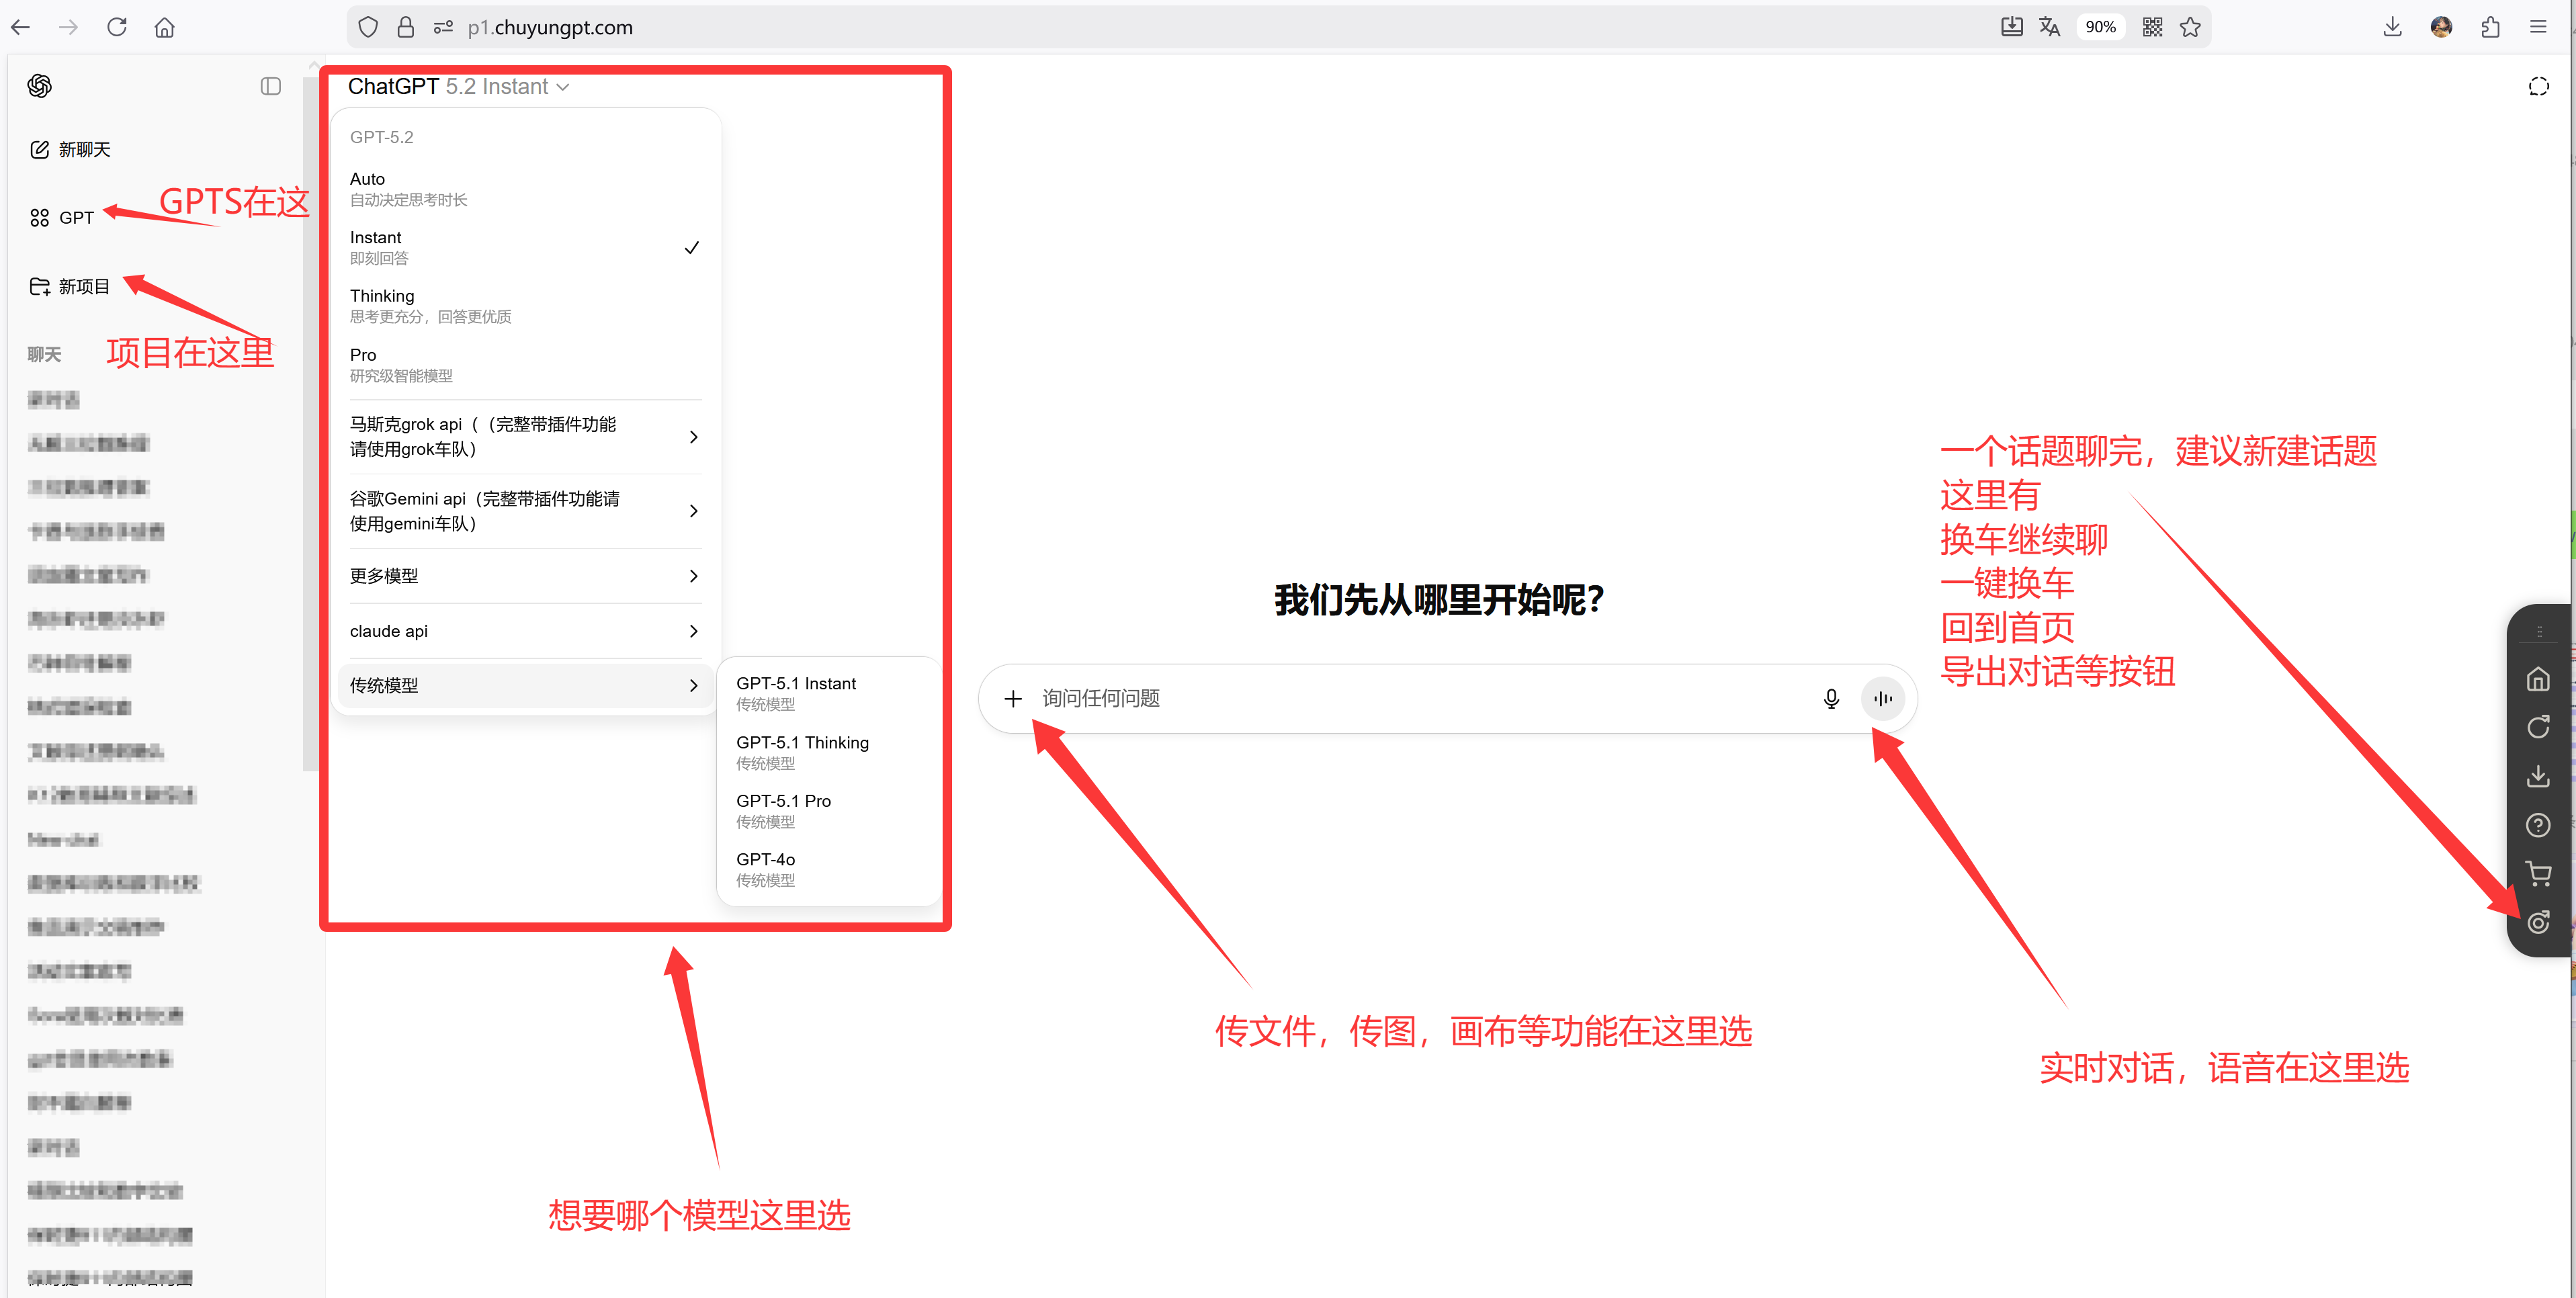Choose GPT-4o from legacy models
Screen dimensions: 2576x1298
766,868
